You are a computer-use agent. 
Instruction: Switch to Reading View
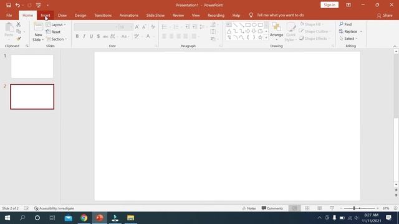pos(320,208)
